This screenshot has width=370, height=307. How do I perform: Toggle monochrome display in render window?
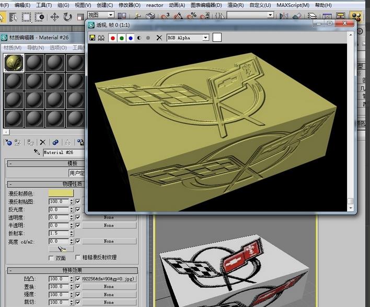point(148,38)
